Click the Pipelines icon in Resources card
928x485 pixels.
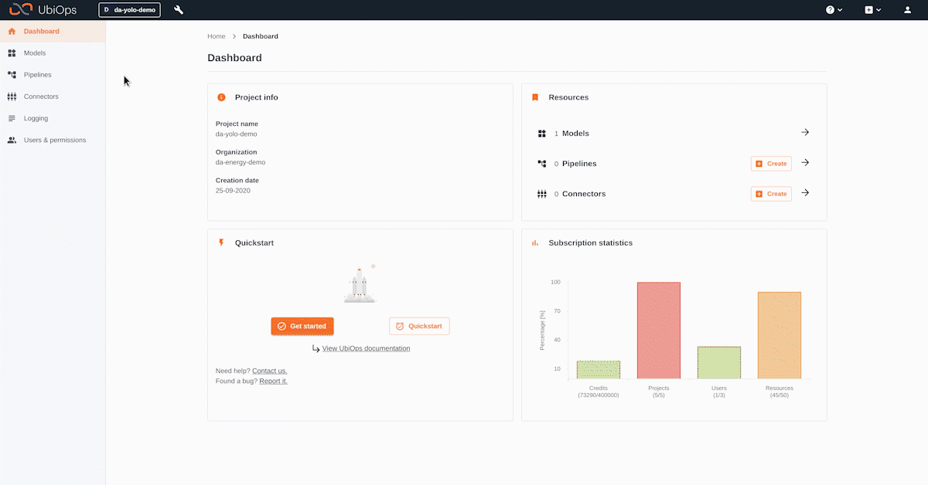click(x=542, y=164)
